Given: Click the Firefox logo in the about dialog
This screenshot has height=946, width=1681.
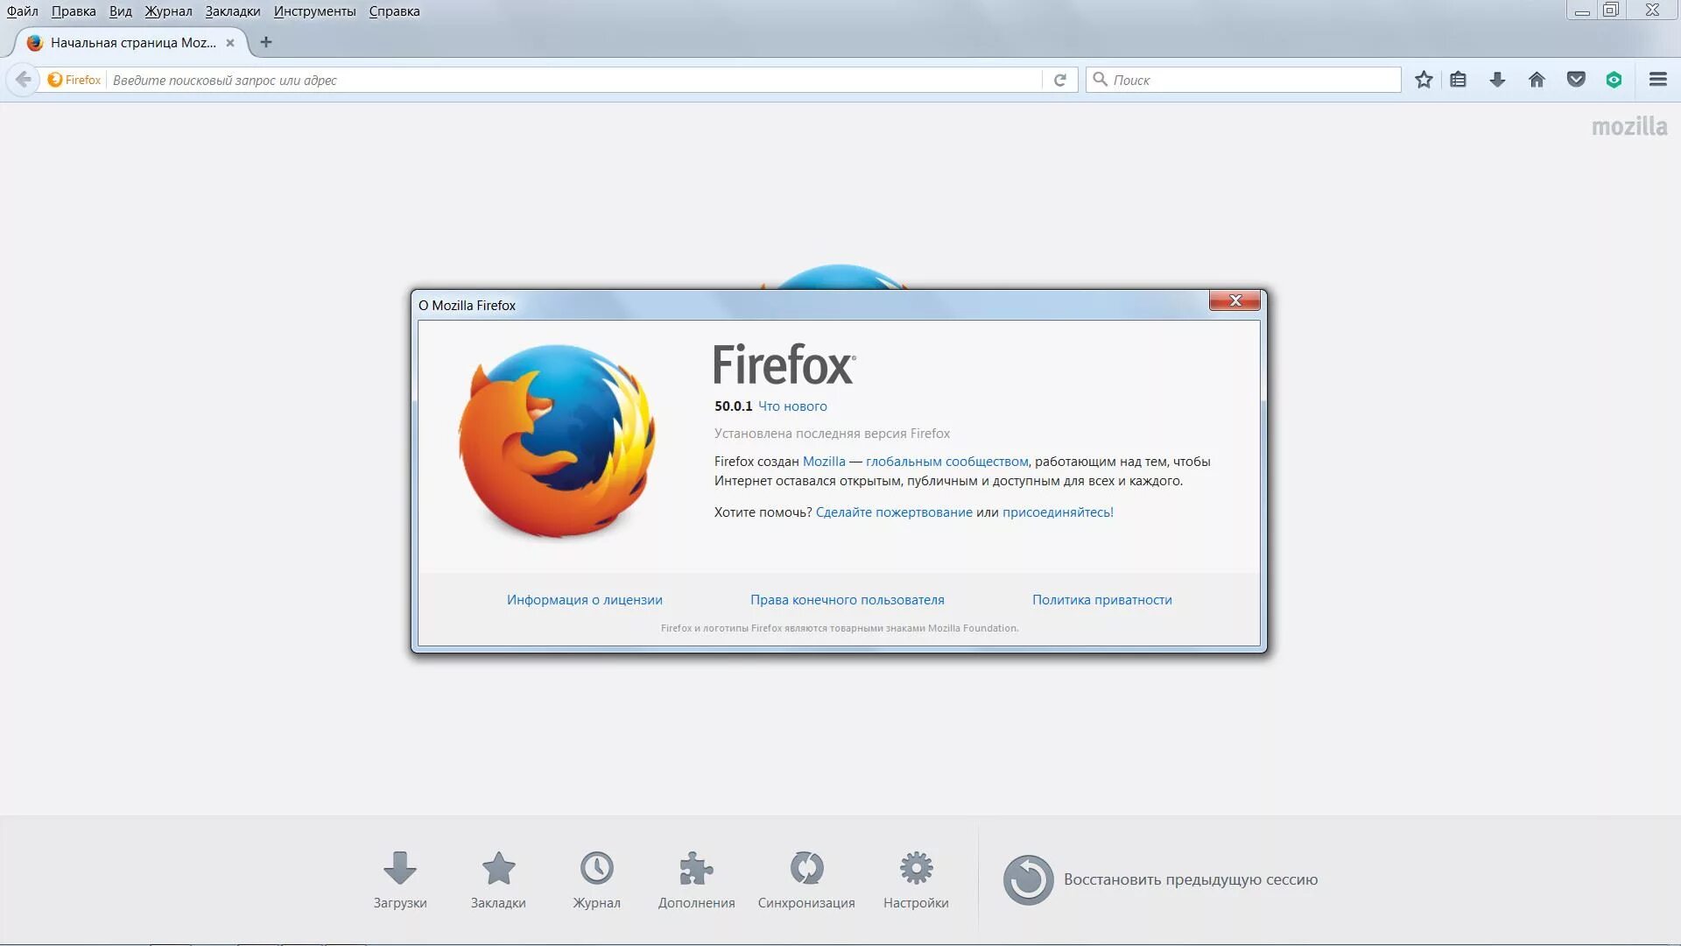Looking at the screenshot, I should (558, 441).
